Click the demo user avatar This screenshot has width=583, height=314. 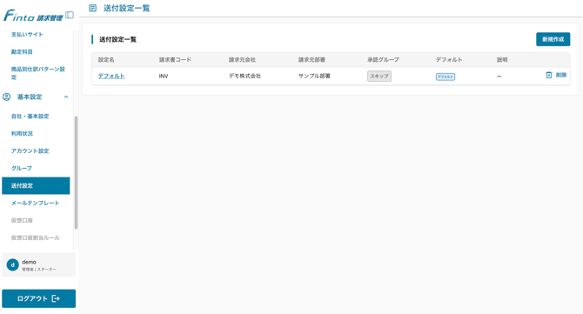click(13, 265)
